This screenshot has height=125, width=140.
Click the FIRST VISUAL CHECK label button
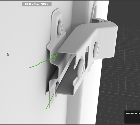37,4
